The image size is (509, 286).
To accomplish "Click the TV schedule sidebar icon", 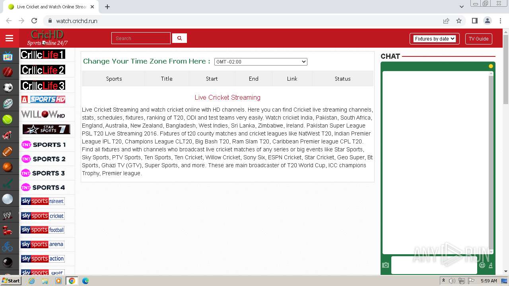I will point(8,56).
